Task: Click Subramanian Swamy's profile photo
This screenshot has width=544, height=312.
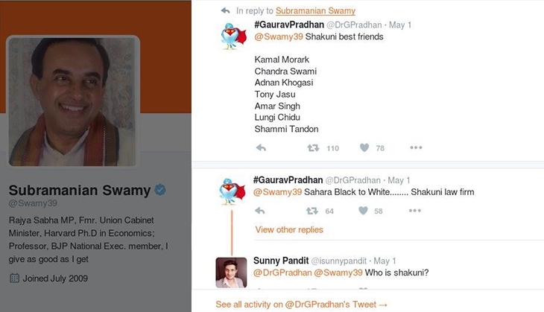Action: (73, 101)
